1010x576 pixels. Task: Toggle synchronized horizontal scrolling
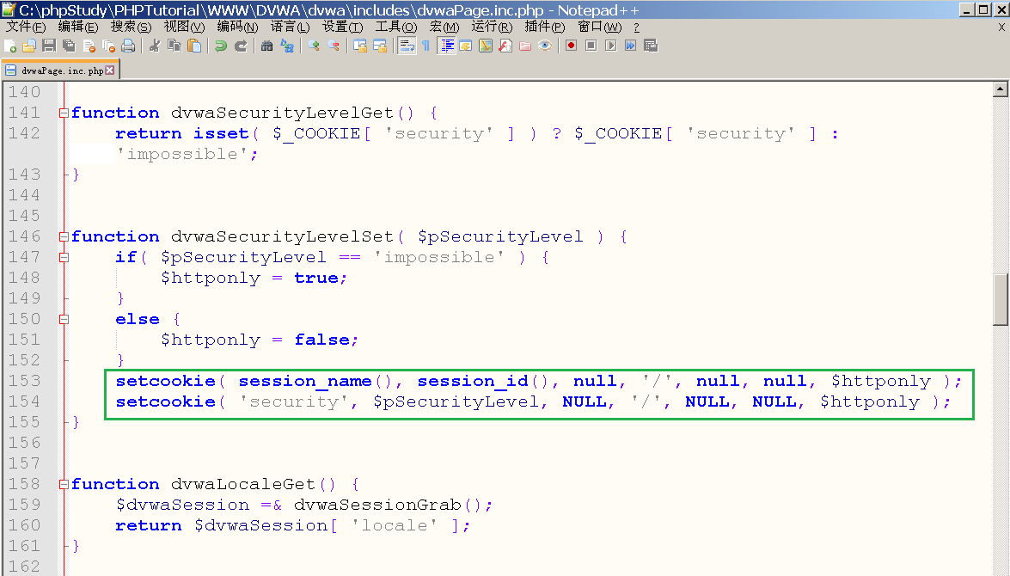[380, 46]
